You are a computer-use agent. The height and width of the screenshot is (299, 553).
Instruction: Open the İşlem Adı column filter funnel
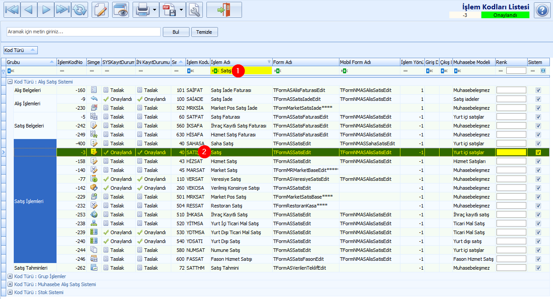[269, 62]
